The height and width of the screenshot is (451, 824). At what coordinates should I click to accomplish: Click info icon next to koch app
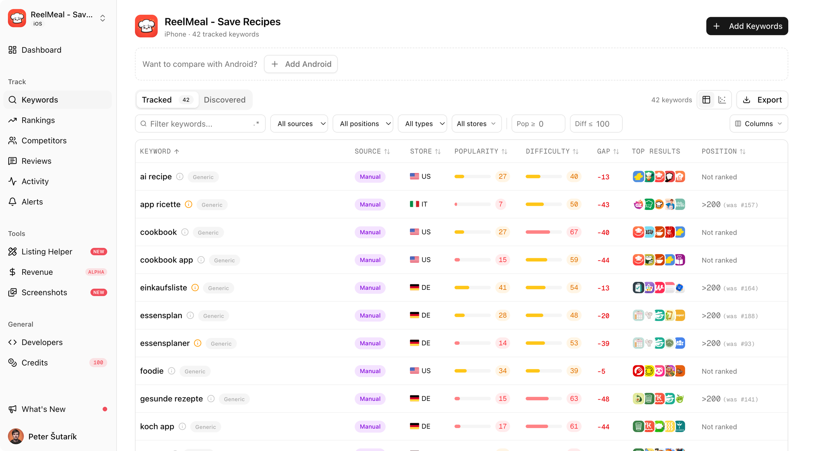pos(182,427)
